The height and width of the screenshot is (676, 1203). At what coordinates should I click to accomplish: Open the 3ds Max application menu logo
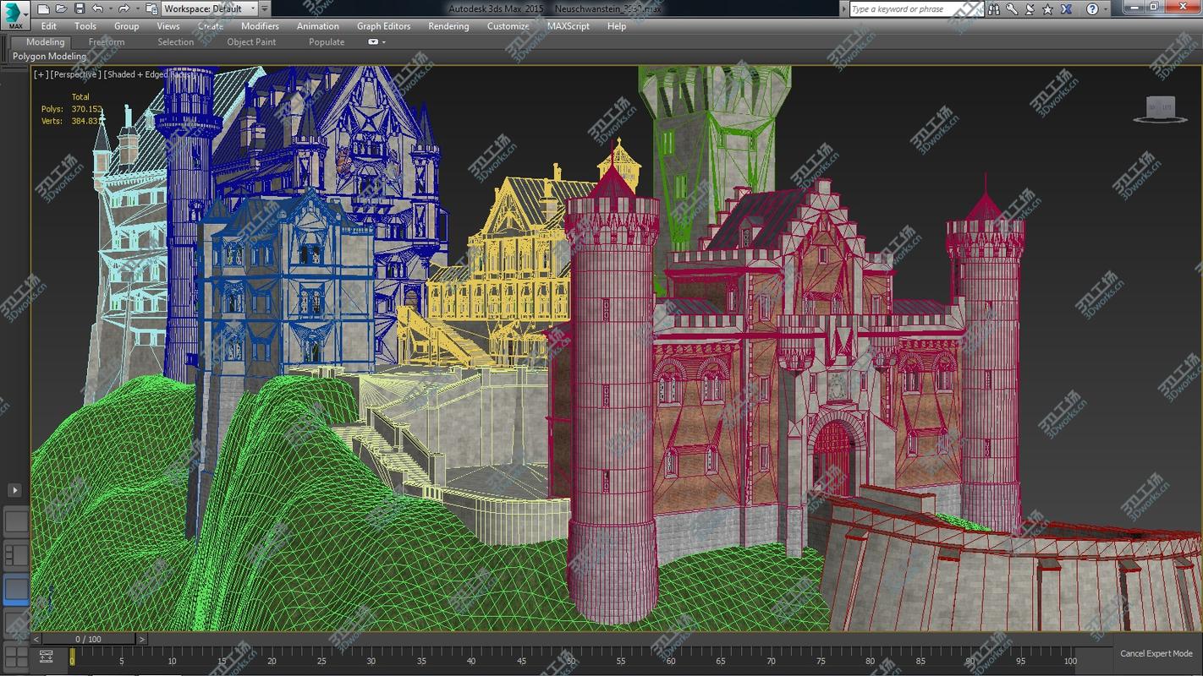point(14,14)
